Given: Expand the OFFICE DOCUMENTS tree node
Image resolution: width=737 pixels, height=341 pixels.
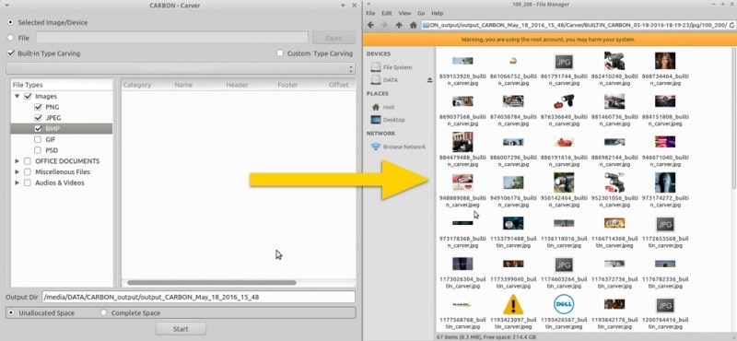Looking at the screenshot, I should point(18,161).
